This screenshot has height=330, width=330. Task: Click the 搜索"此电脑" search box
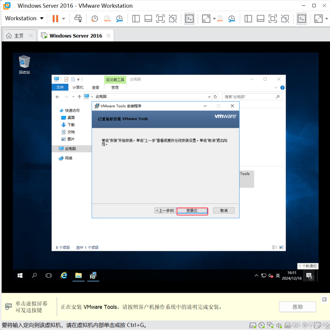click(x=252, y=97)
